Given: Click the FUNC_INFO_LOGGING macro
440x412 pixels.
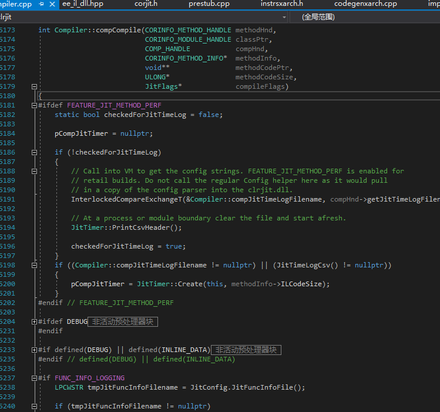Looking at the screenshot, I should (89, 378).
